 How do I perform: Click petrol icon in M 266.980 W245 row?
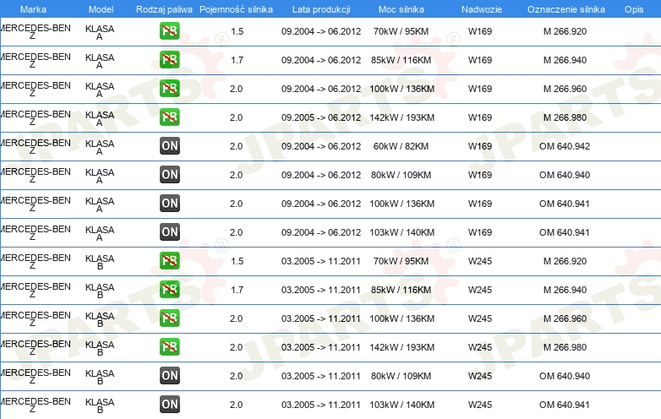169,346
